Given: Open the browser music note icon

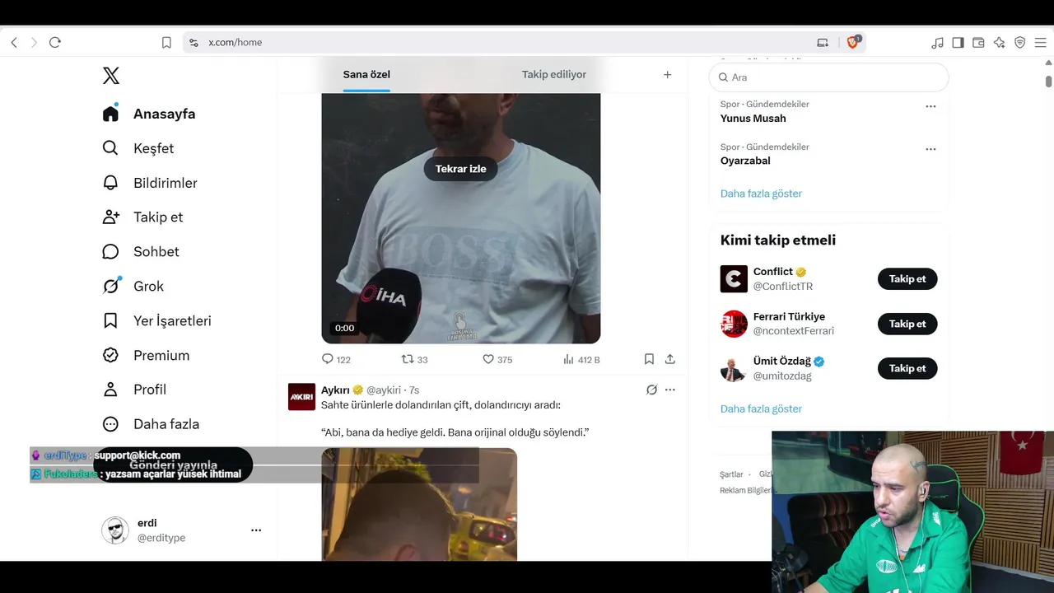Looking at the screenshot, I should tap(937, 42).
